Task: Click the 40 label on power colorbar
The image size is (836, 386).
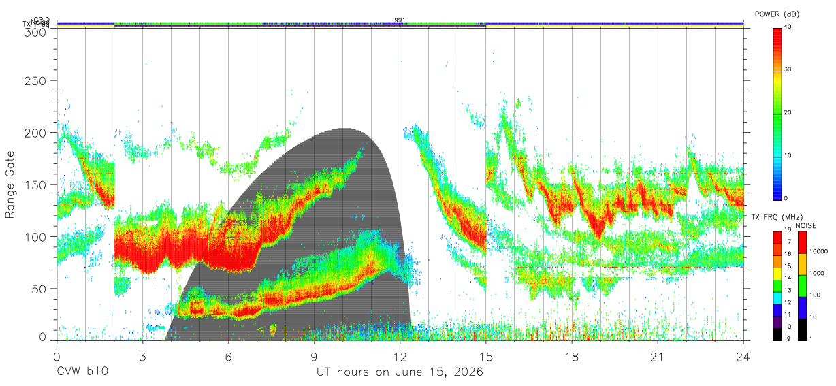Action: point(788,27)
